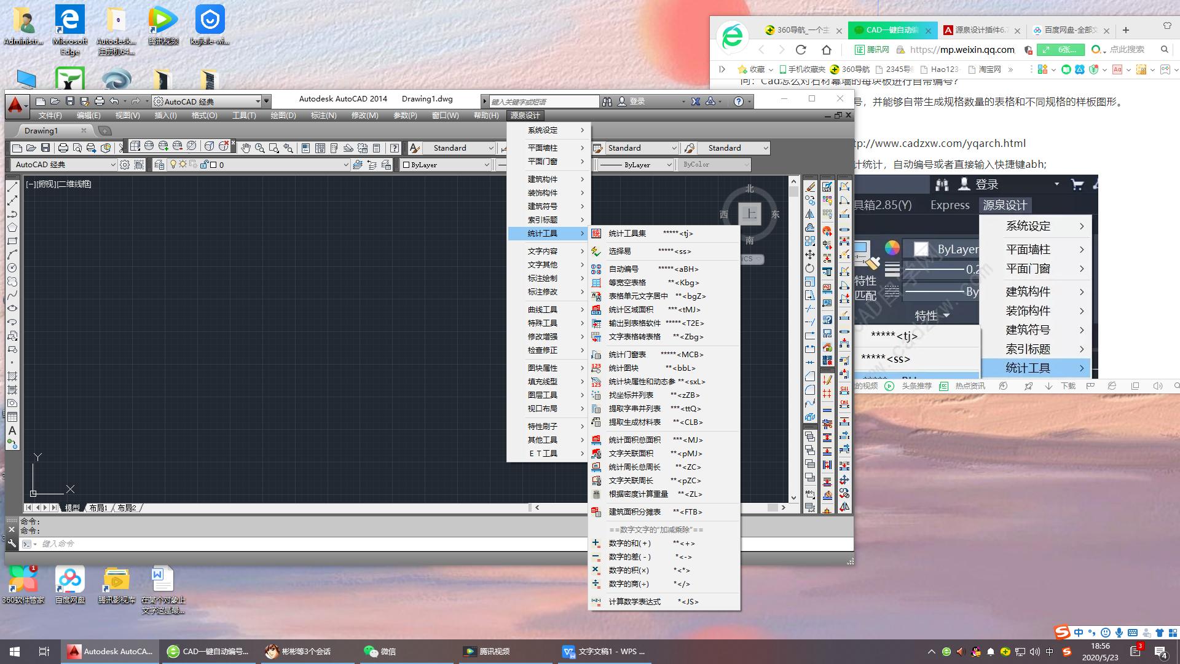This screenshot has height=664, width=1180.
Task: Toggle layer 0 freeze sun icon
Action: [183, 165]
